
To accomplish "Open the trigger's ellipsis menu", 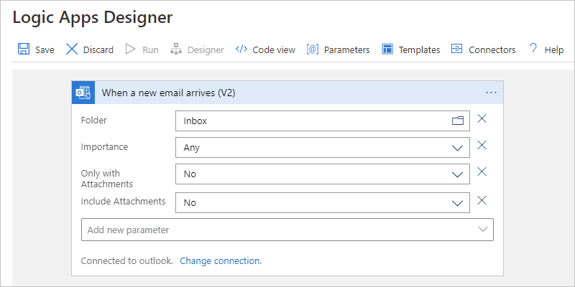I will pos(491,93).
